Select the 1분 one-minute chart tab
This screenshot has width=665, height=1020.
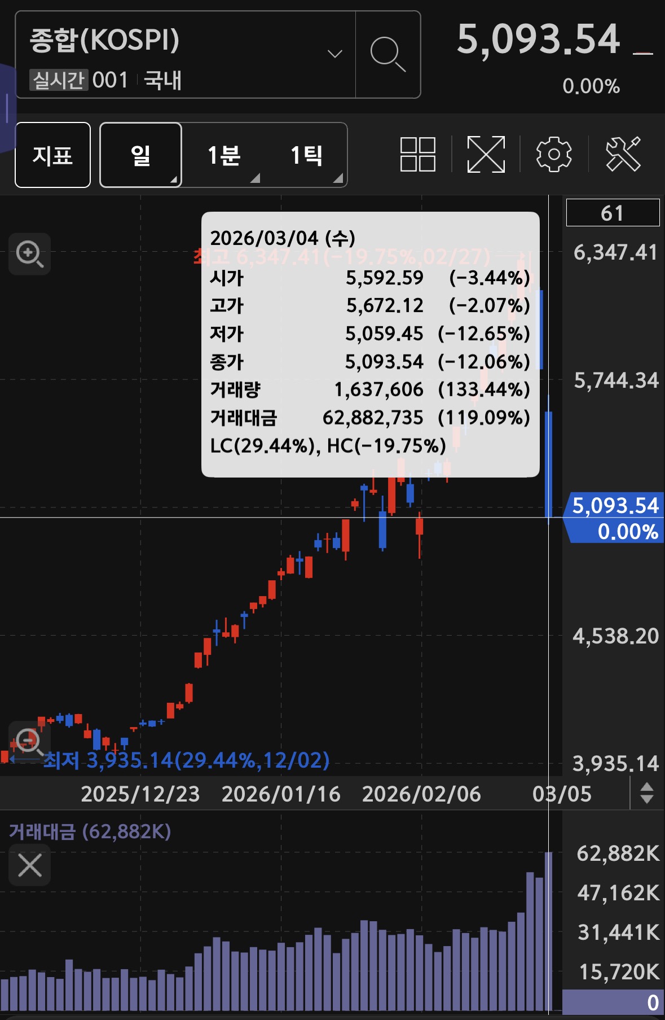coord(224,155)
